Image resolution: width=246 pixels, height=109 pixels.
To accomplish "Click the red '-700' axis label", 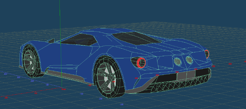I will point(213,66).
